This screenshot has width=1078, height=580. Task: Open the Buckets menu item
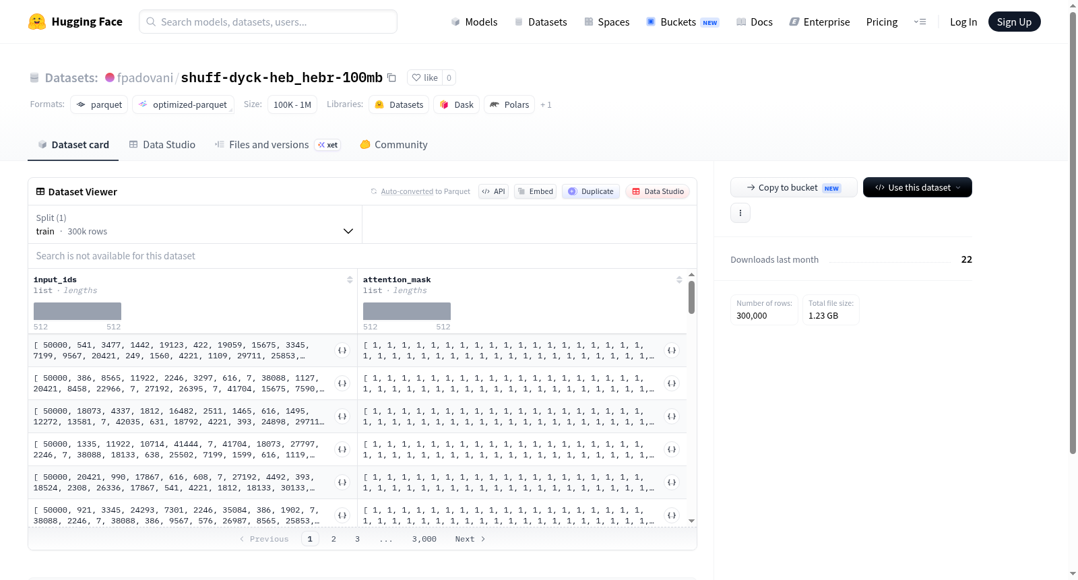[683, 22]
